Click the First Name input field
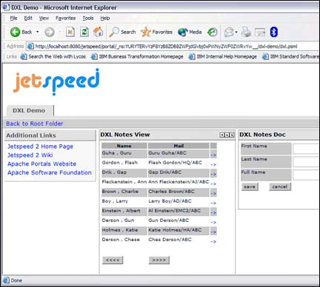The image size is (320, 287). [x=306, y=149]
